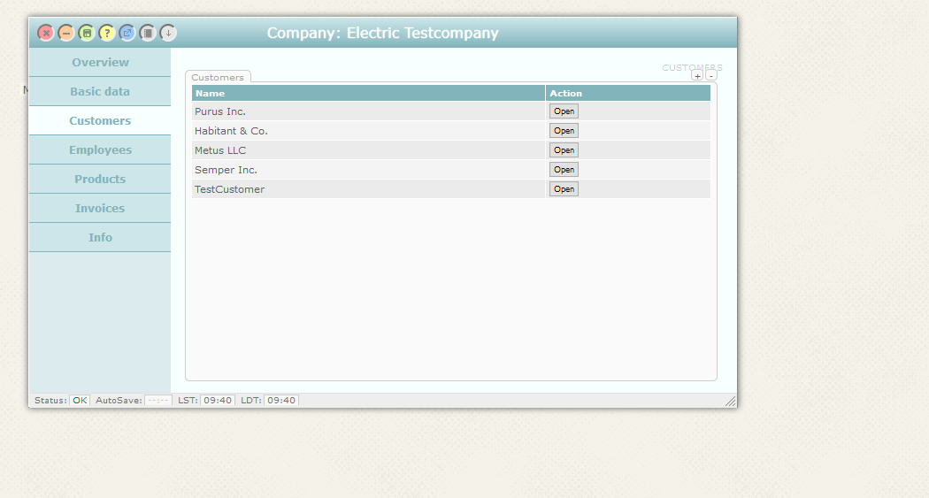The image size is (929, 498).
Task: Click the blue pop-out window icon
Action: tap(127, 33)
